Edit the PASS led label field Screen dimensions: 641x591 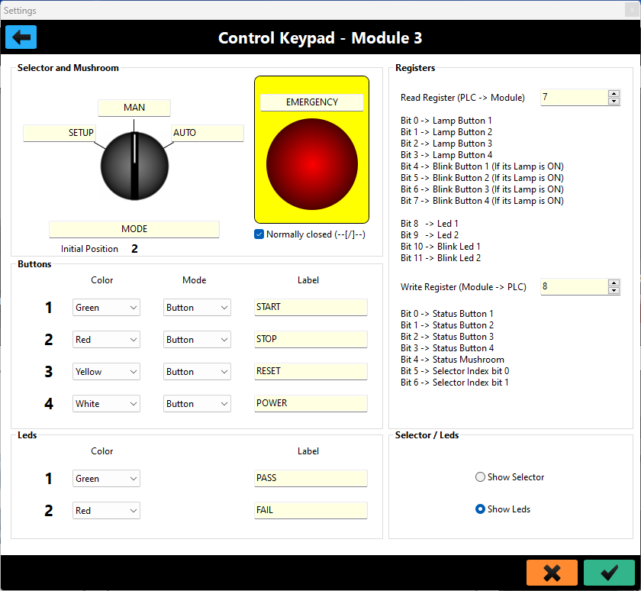point(311,478)
